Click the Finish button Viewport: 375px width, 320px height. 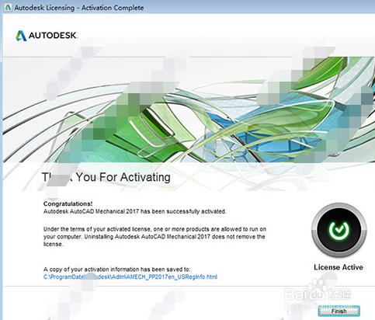pos(339,311)
